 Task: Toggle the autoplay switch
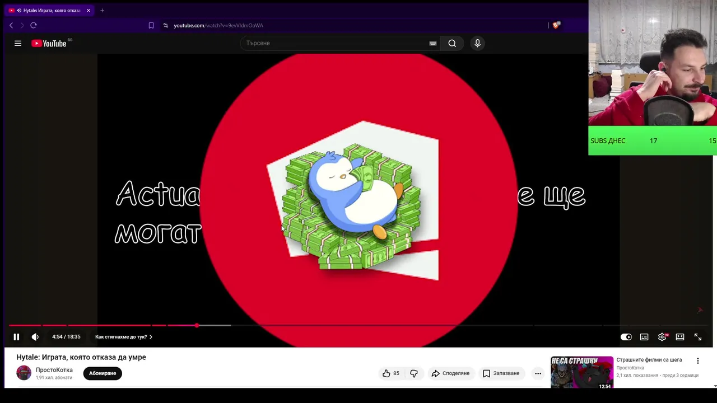click(626, 337)
